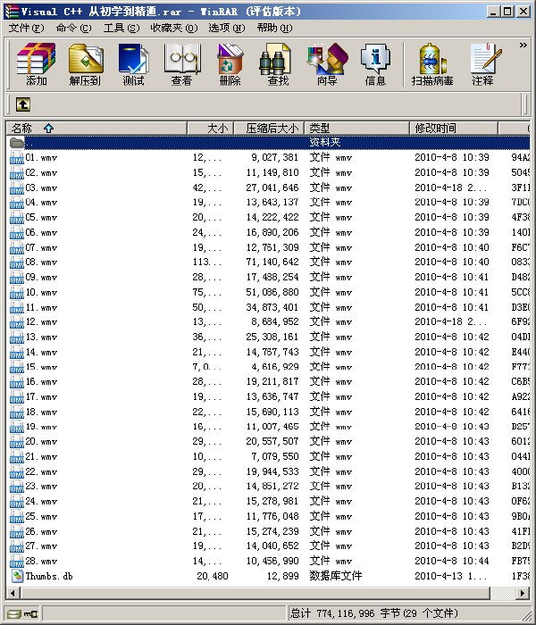Open the View (查看) tool

click(182, 64)
